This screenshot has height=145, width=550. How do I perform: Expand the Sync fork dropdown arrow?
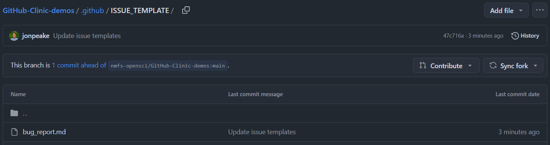[x=535, y=66]
